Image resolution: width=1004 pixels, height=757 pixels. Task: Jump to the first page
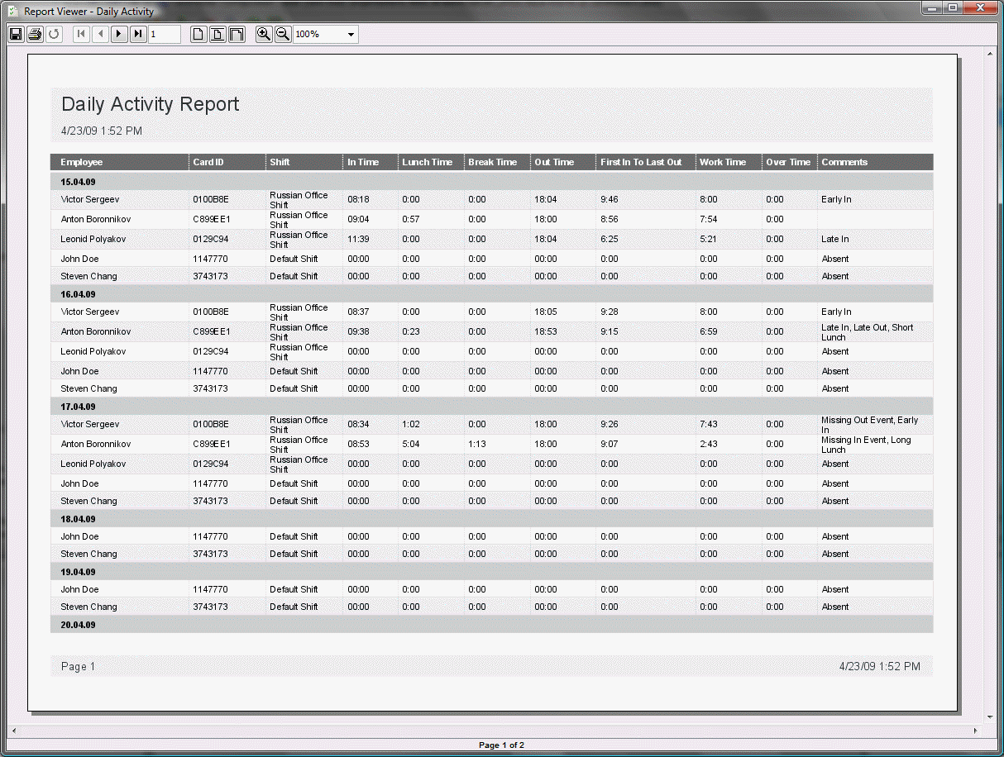click(81, 34)
